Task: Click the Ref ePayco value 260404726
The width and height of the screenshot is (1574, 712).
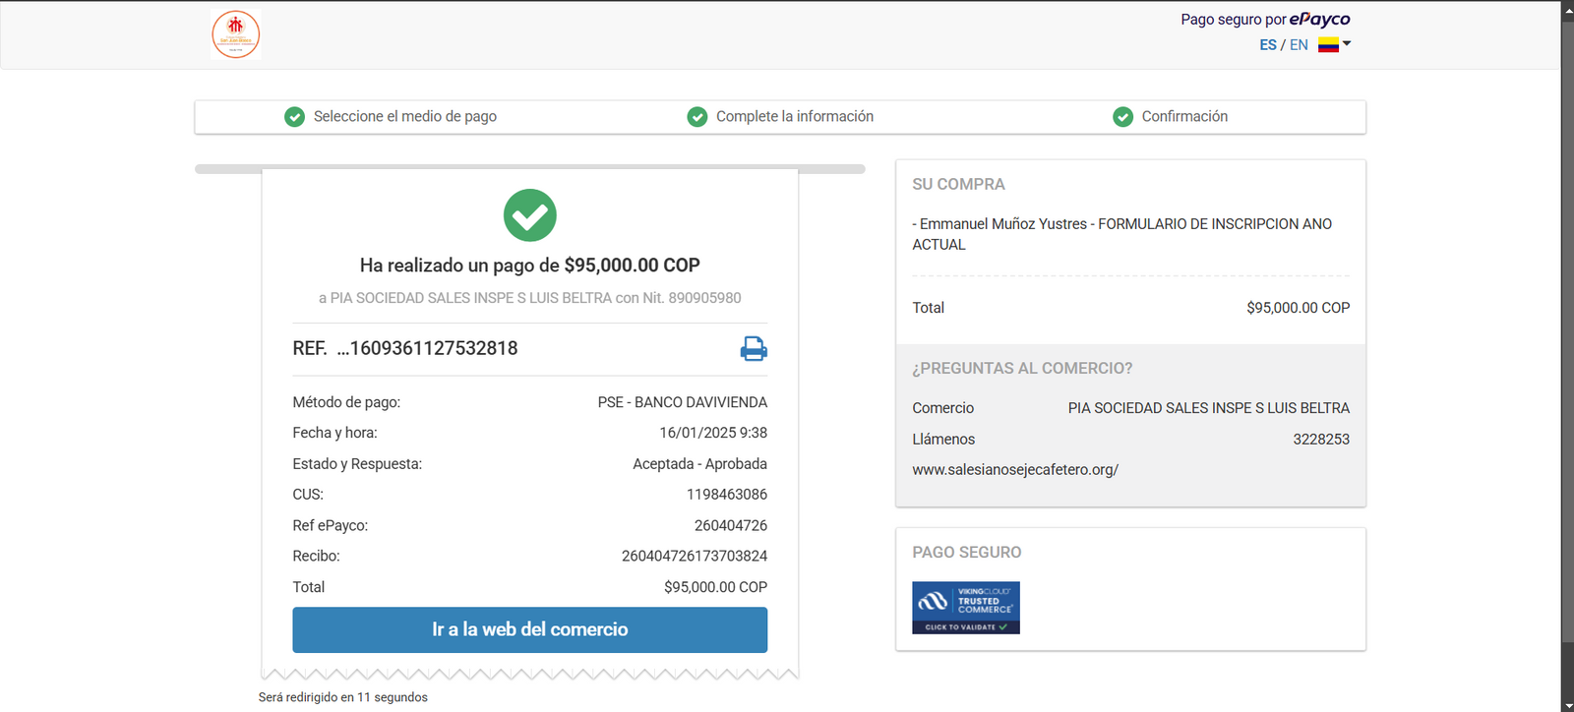Action: click(x=731, y=526)
